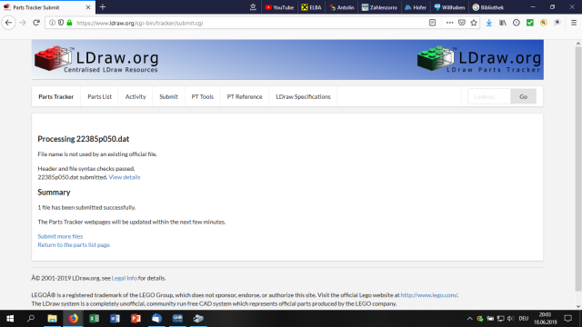
Task: Open a new tab with plus button
Action: click(103, 7)
